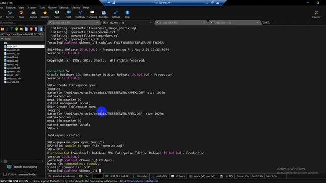Screen dimensions: 326x183
Task: Click the first yellow folder icon in SFTP toolbar
Action: (x=2, y=29)
